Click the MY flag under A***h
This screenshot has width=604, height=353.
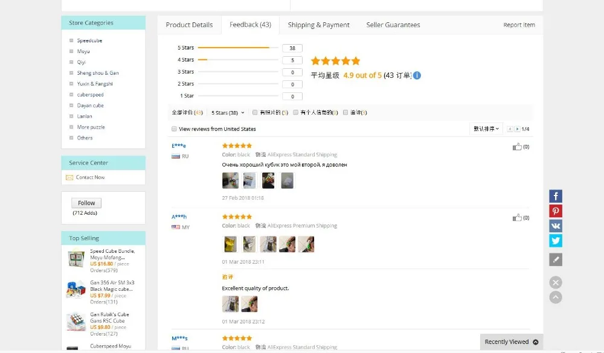(176, 227)
